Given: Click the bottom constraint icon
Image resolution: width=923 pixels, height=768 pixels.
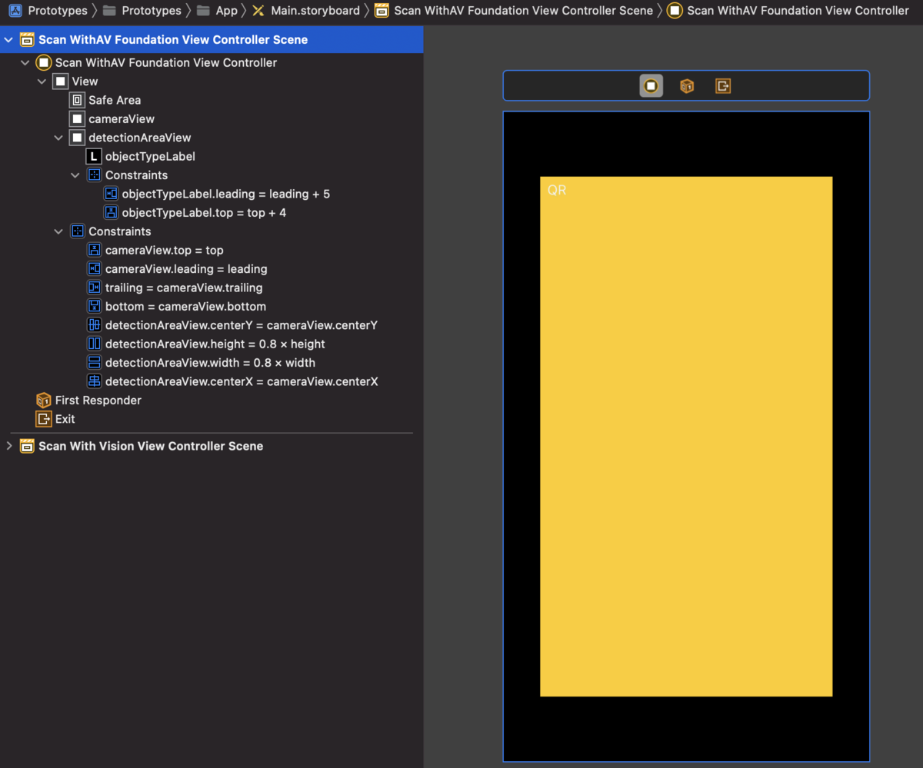Looking at the screenshot, I should (x=94, y=307).
